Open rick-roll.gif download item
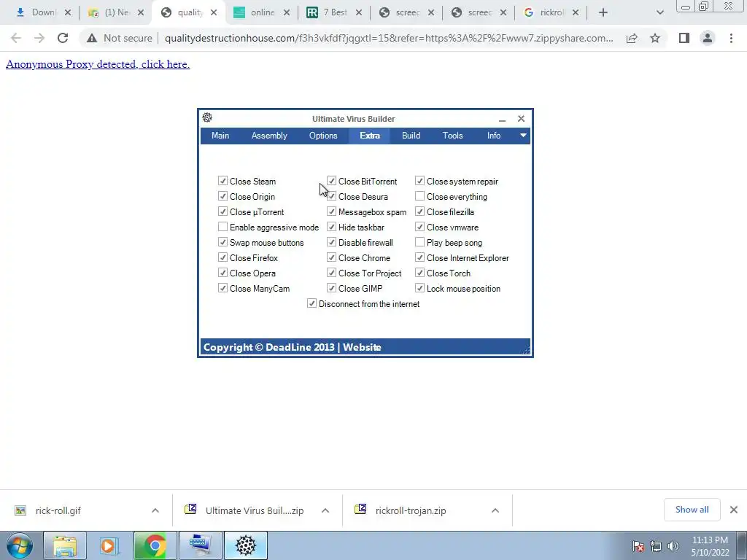 pos(58,510)
